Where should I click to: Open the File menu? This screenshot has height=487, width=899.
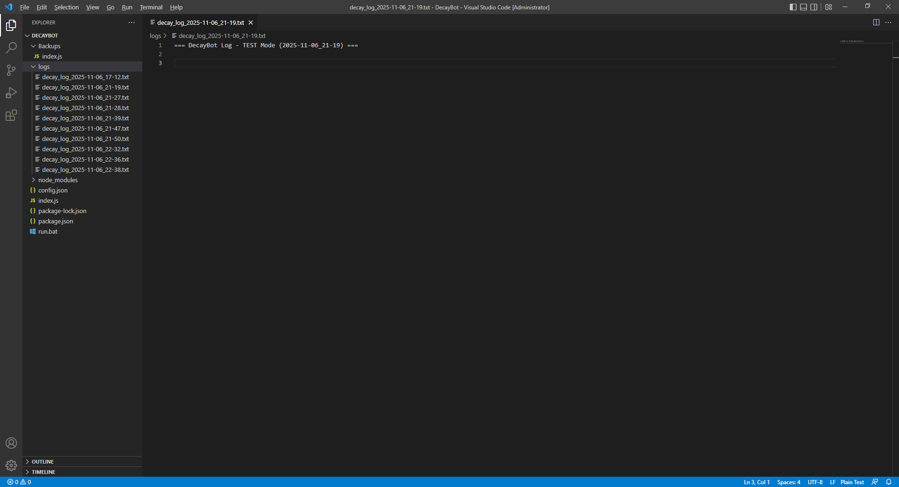tap(25, 7)
